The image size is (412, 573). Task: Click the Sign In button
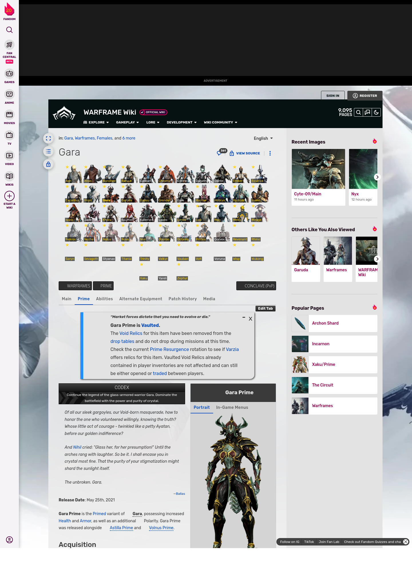click(333, 96)
